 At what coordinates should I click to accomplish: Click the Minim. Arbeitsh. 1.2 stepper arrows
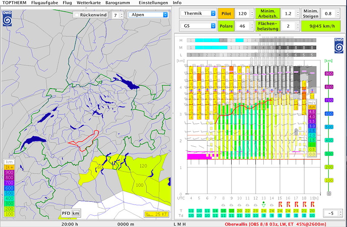click(x=298, y=13)
